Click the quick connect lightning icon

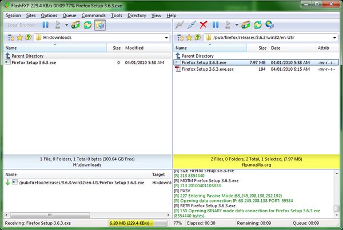coord(180,25)
